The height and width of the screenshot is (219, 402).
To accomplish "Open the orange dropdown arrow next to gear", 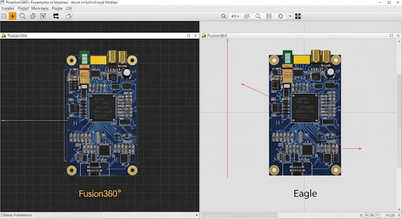I will [290, 16].
